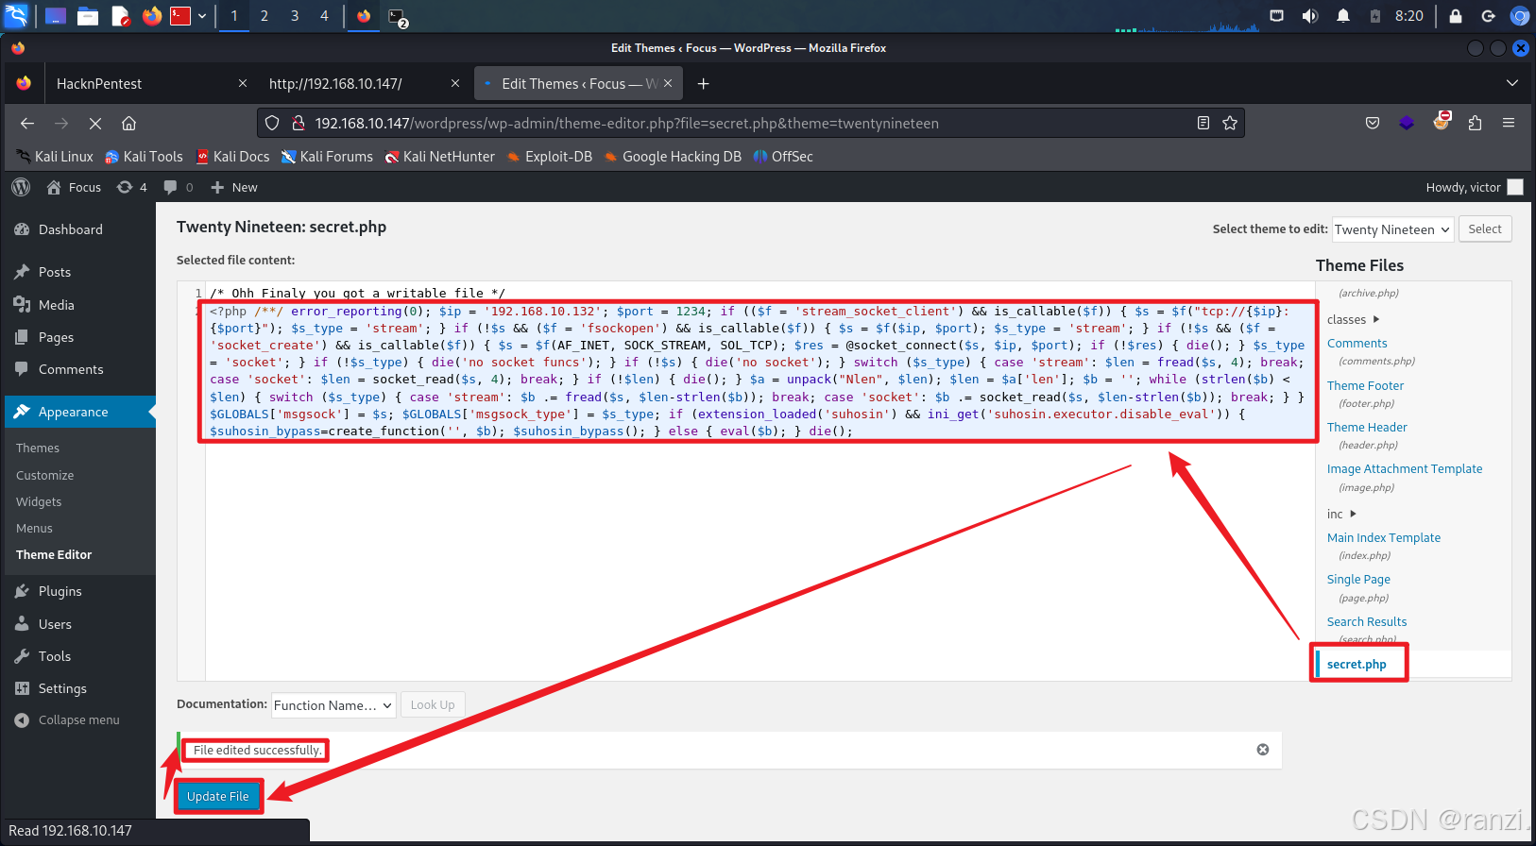Open the notifications bell icon

[1342, 16]
